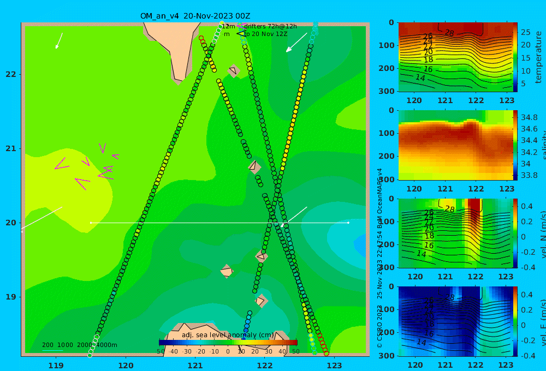This screenshot has width=546, height=371.
Task: Click latitude label 22 on the main map
Action: 11,75
